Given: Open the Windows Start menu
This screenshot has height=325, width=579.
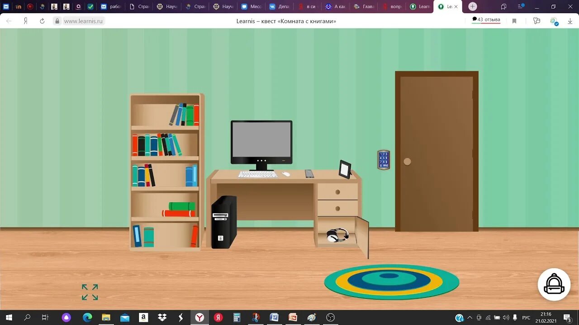Looking at the screenshot, I should coord(9,318).
